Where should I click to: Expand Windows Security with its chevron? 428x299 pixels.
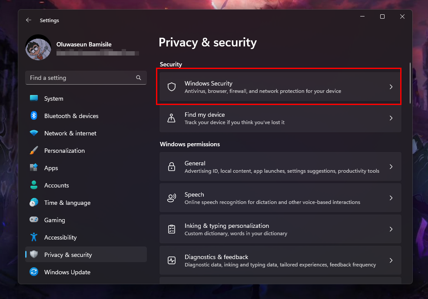pyautogui.click(x=391, y=87)
